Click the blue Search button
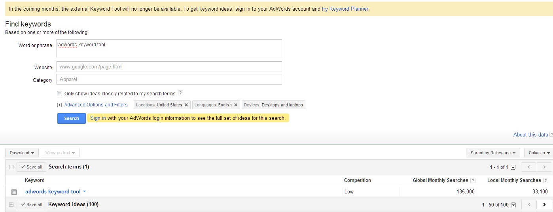Viewport: 553px width, 212px height. [72, 118]
